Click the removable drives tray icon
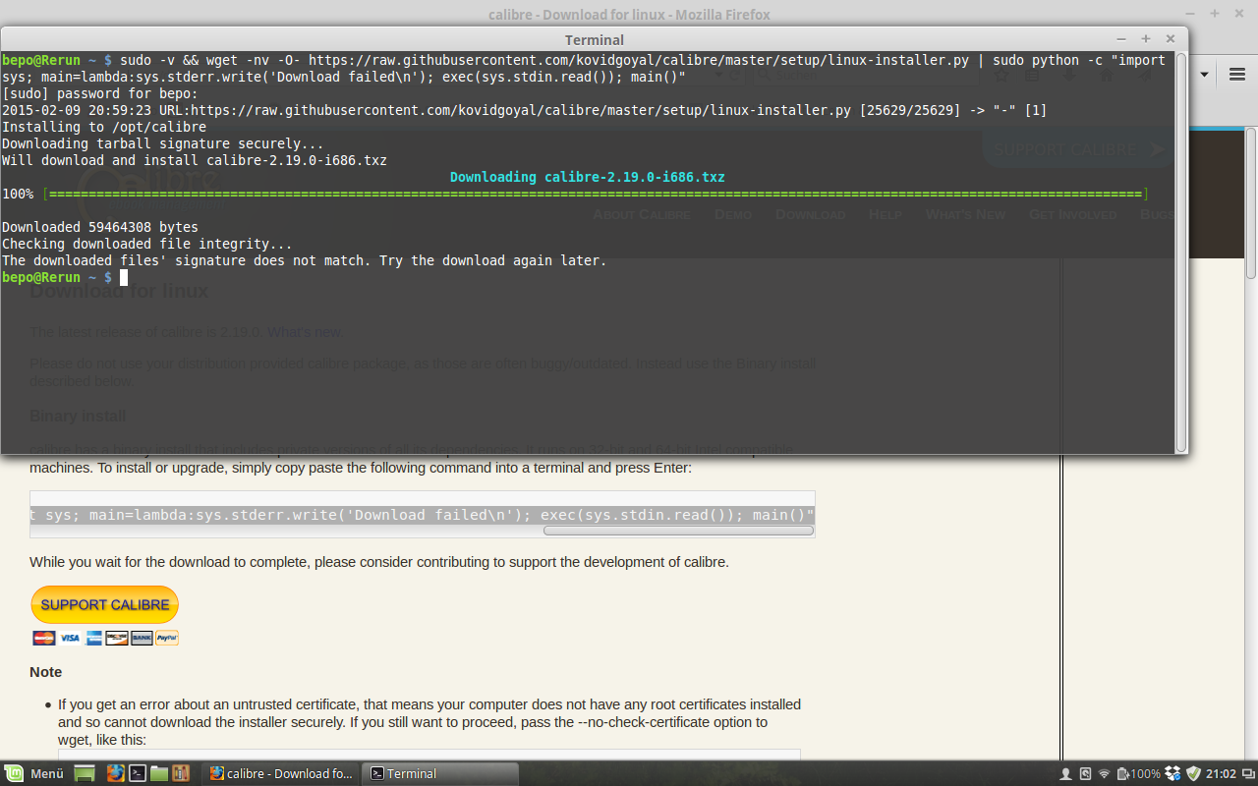 (x=1085, y=774)
